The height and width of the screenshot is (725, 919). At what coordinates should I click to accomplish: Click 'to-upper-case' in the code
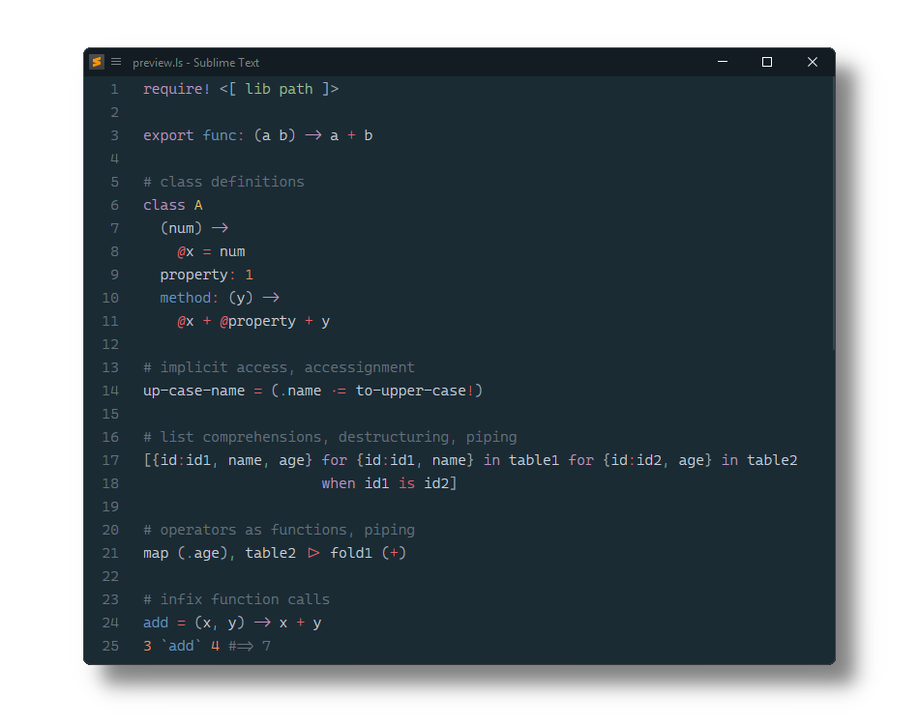tap(411, 391)
